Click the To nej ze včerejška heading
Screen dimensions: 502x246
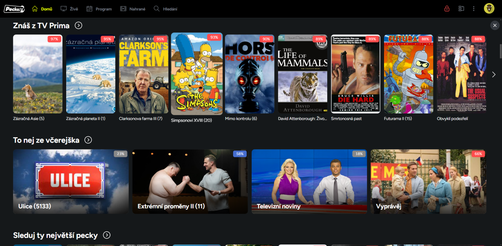point(46,140)
